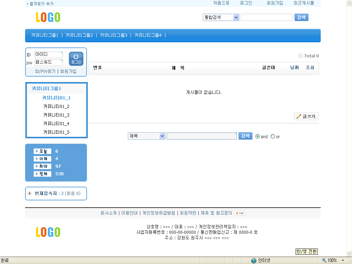The height and width of the screenshot is (264, 352).
Task: Click the 아이디 ID input field
Action: point(48,55)
